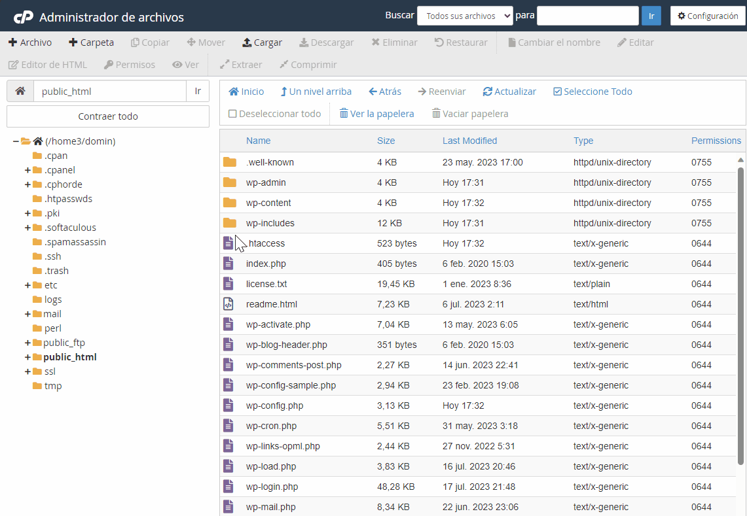
Task: Expand the .softaculous folder in tree
Action: pos(27,228)
